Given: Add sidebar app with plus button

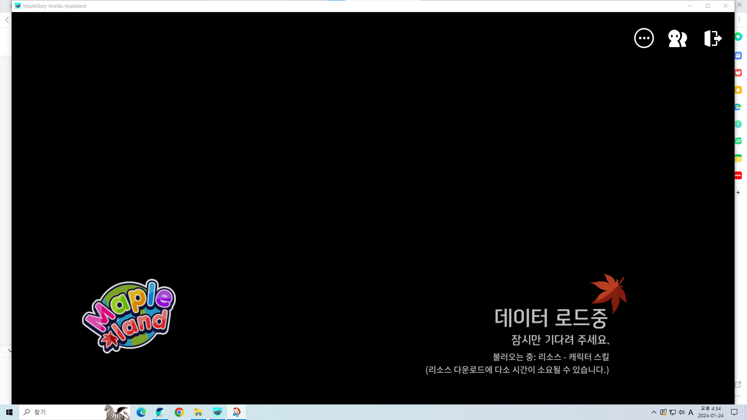Looking at the screenshot, I should (x=738, y=192).
